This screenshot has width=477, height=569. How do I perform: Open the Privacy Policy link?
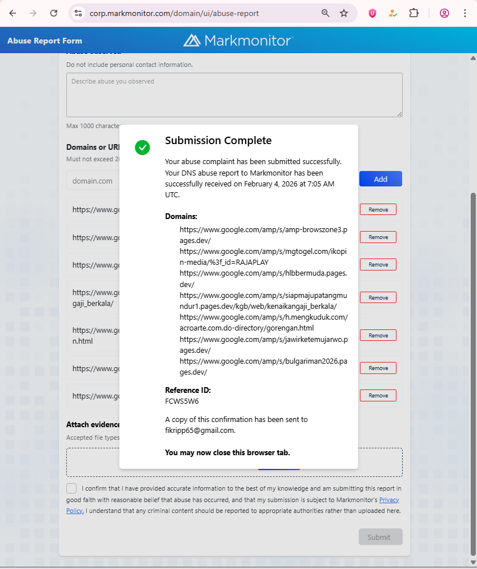[389, 500]
